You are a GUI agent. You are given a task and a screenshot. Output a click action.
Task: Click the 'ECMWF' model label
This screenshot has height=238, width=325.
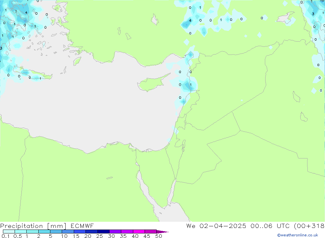coord(82,226)
